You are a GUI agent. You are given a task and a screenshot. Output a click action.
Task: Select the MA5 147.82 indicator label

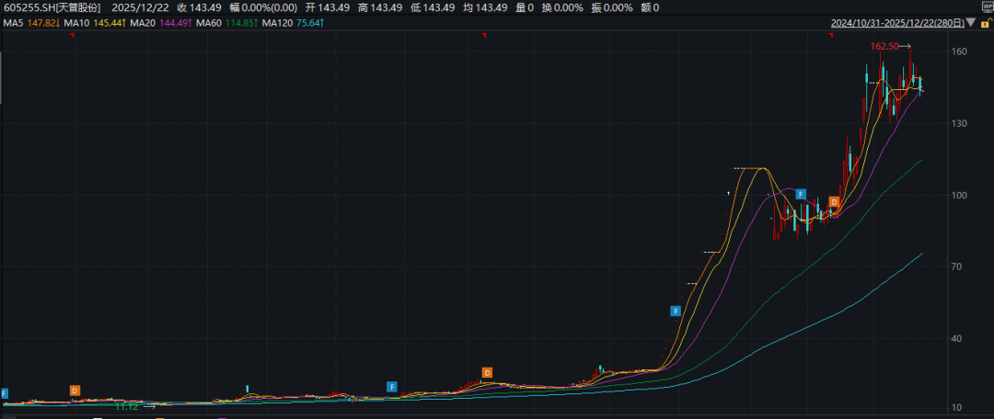[x=31, y=23]
